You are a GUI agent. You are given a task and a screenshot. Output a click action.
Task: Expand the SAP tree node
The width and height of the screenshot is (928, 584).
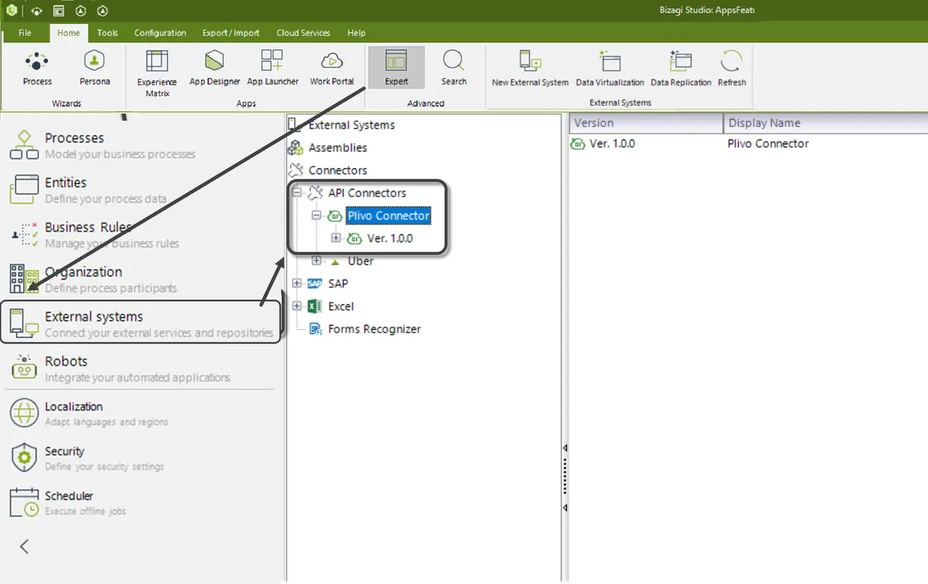tap(297, 284)
